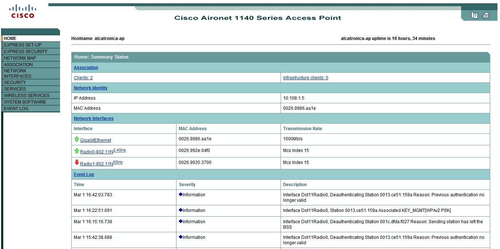The image size is (500, 249).
Task: Open the Event Log section heading link
Action: tap(84, 174)
